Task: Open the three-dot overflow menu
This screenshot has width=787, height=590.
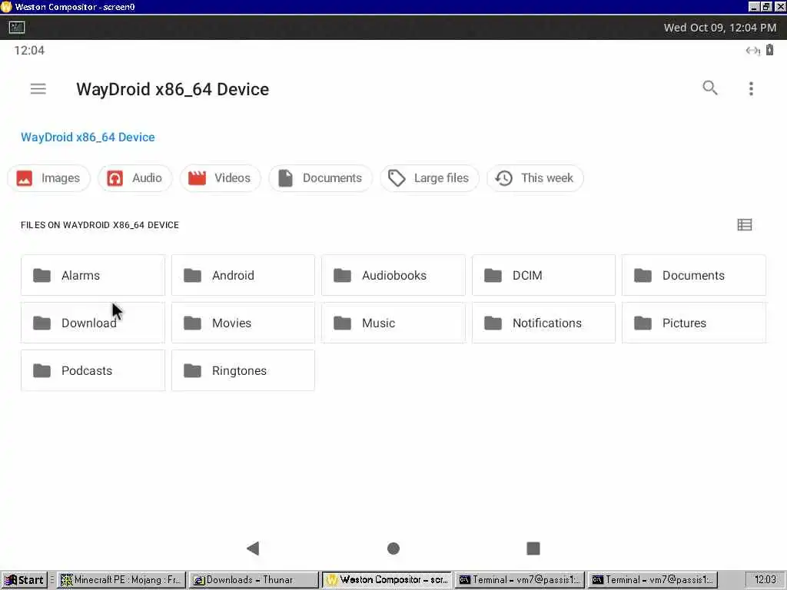Action: (751, 89)
